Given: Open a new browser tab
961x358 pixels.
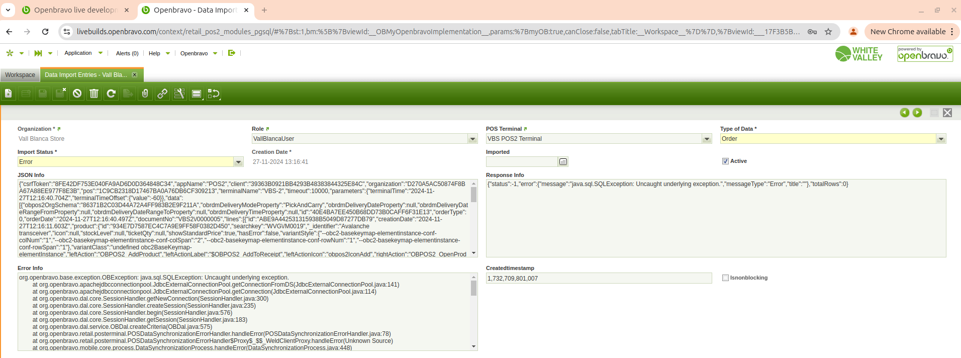Looking at the screenshot, I should 264,10.
